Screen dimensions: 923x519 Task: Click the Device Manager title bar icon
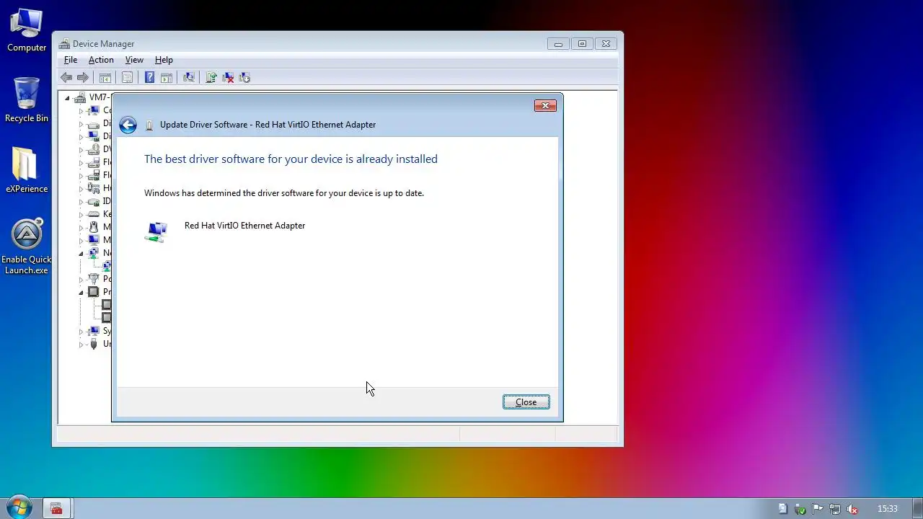(65, 44)
